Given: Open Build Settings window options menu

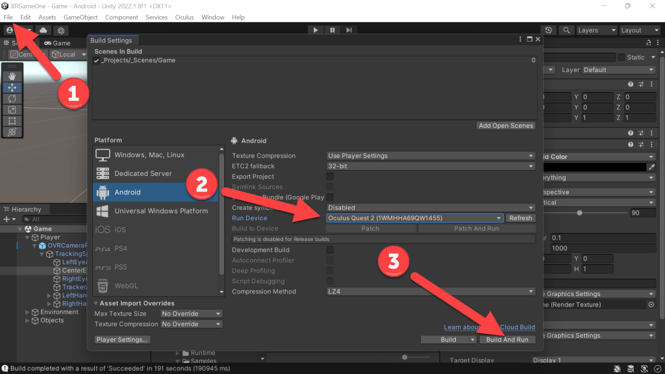Looking at the screenshot, I should 520,40.
